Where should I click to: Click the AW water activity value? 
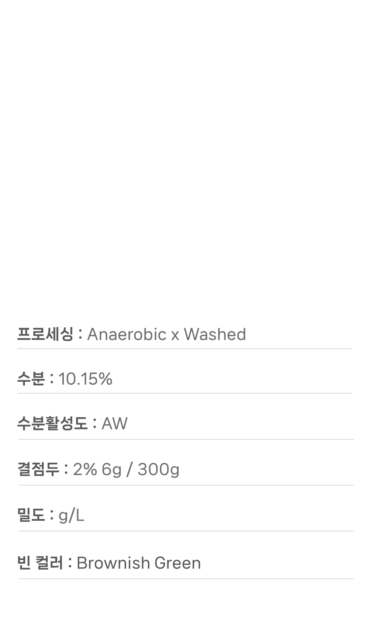coord(114,423)
